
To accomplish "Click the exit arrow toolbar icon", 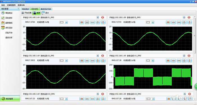I will pyautogui.click(x=43, y=13).
